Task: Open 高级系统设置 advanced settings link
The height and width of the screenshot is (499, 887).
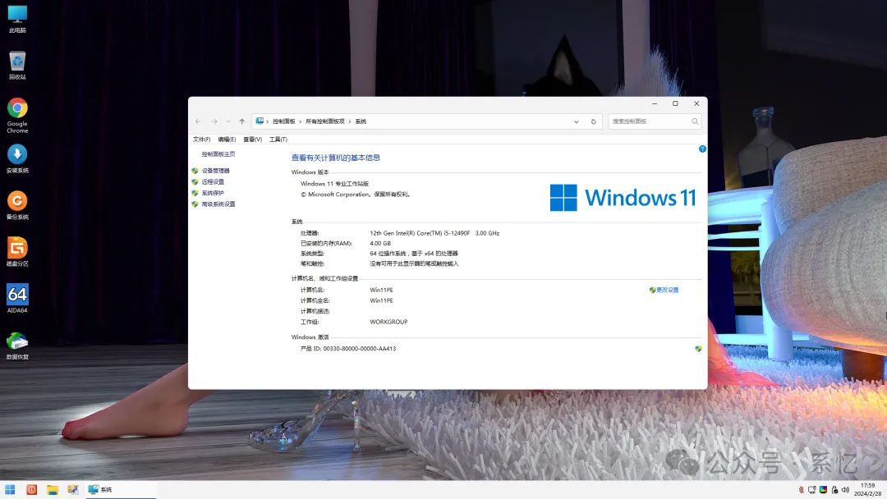Action: [x=218, y=204]
